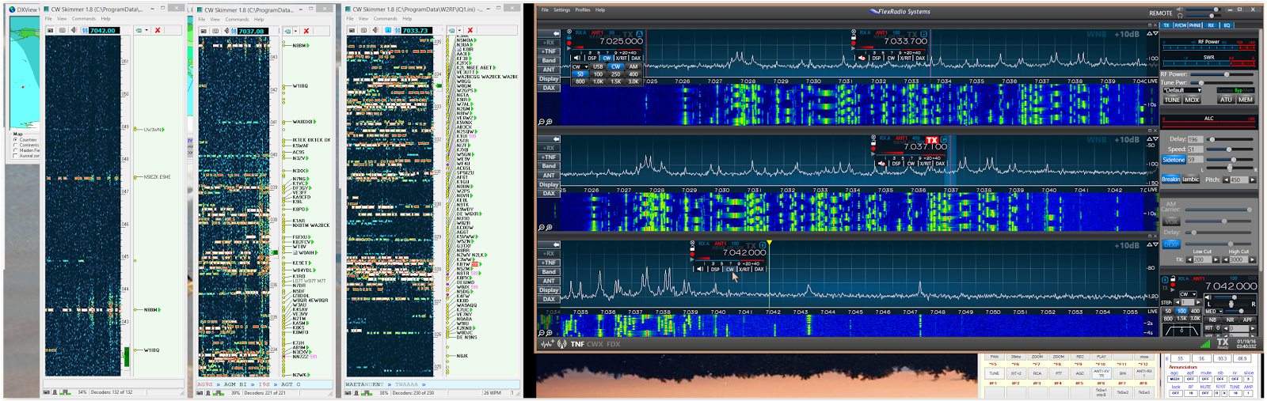Open the View menu in the 7033.73 Skimmer window
The width and height of the screenshot is (1267, 401).
pyautogui.click(x=363, y=18)
